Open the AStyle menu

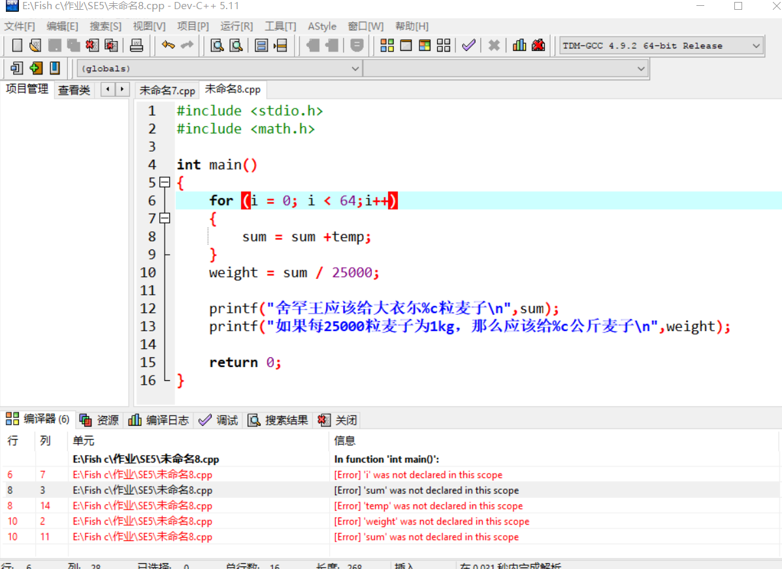321,26
